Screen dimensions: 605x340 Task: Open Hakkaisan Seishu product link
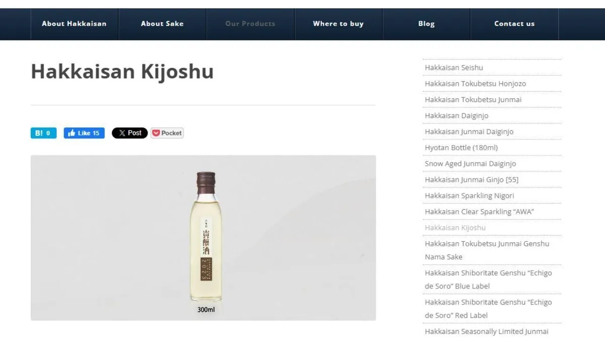(x=454, y=67)
